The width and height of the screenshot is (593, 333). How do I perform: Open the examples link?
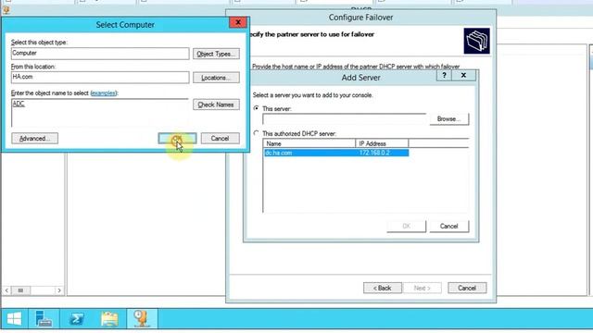coord(104,92)
